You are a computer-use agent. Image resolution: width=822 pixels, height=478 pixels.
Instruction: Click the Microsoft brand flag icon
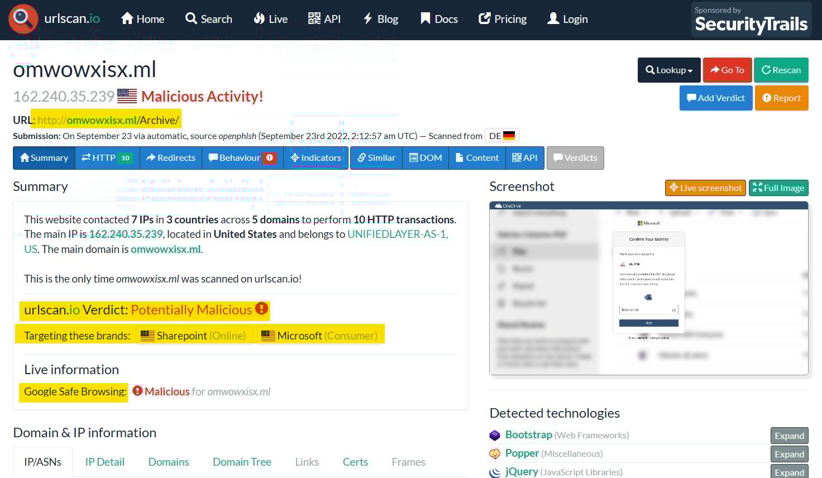[x=268, y=336]
